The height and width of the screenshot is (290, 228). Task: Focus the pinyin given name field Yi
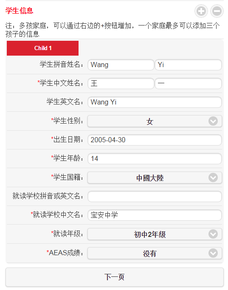coord(188,65)
